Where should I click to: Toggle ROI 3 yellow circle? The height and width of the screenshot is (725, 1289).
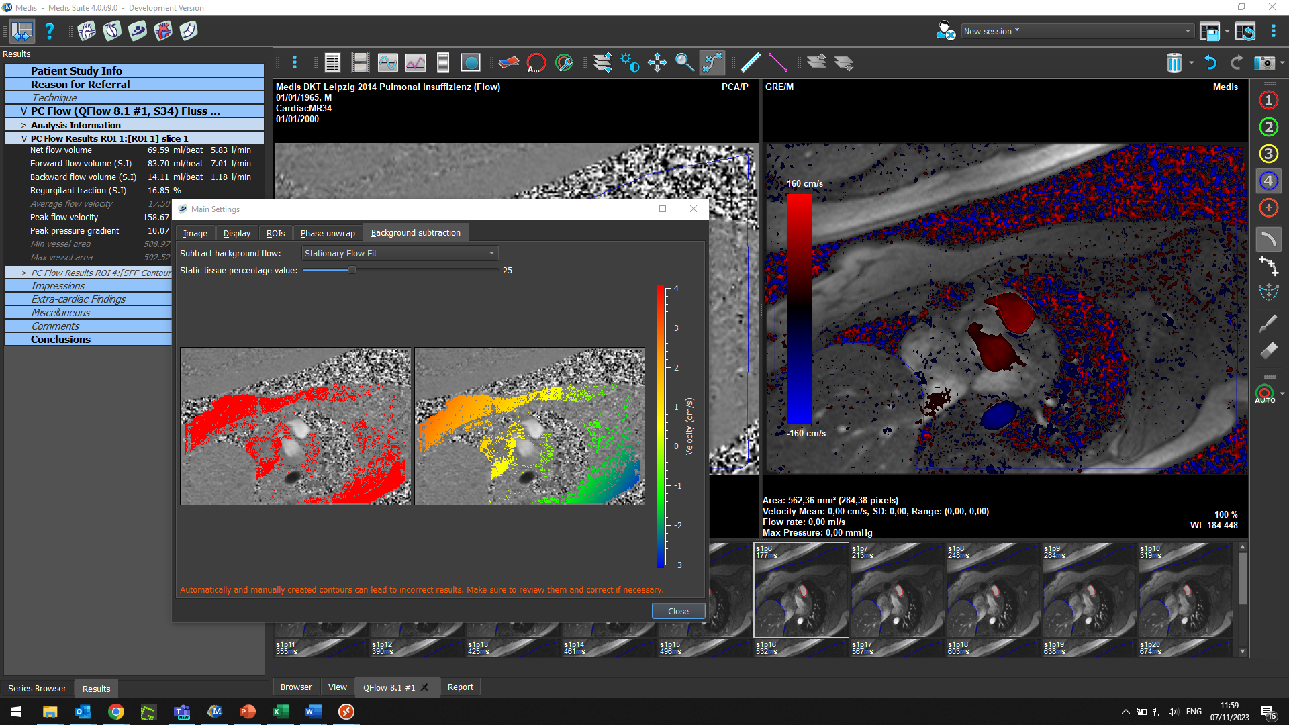1268,154
